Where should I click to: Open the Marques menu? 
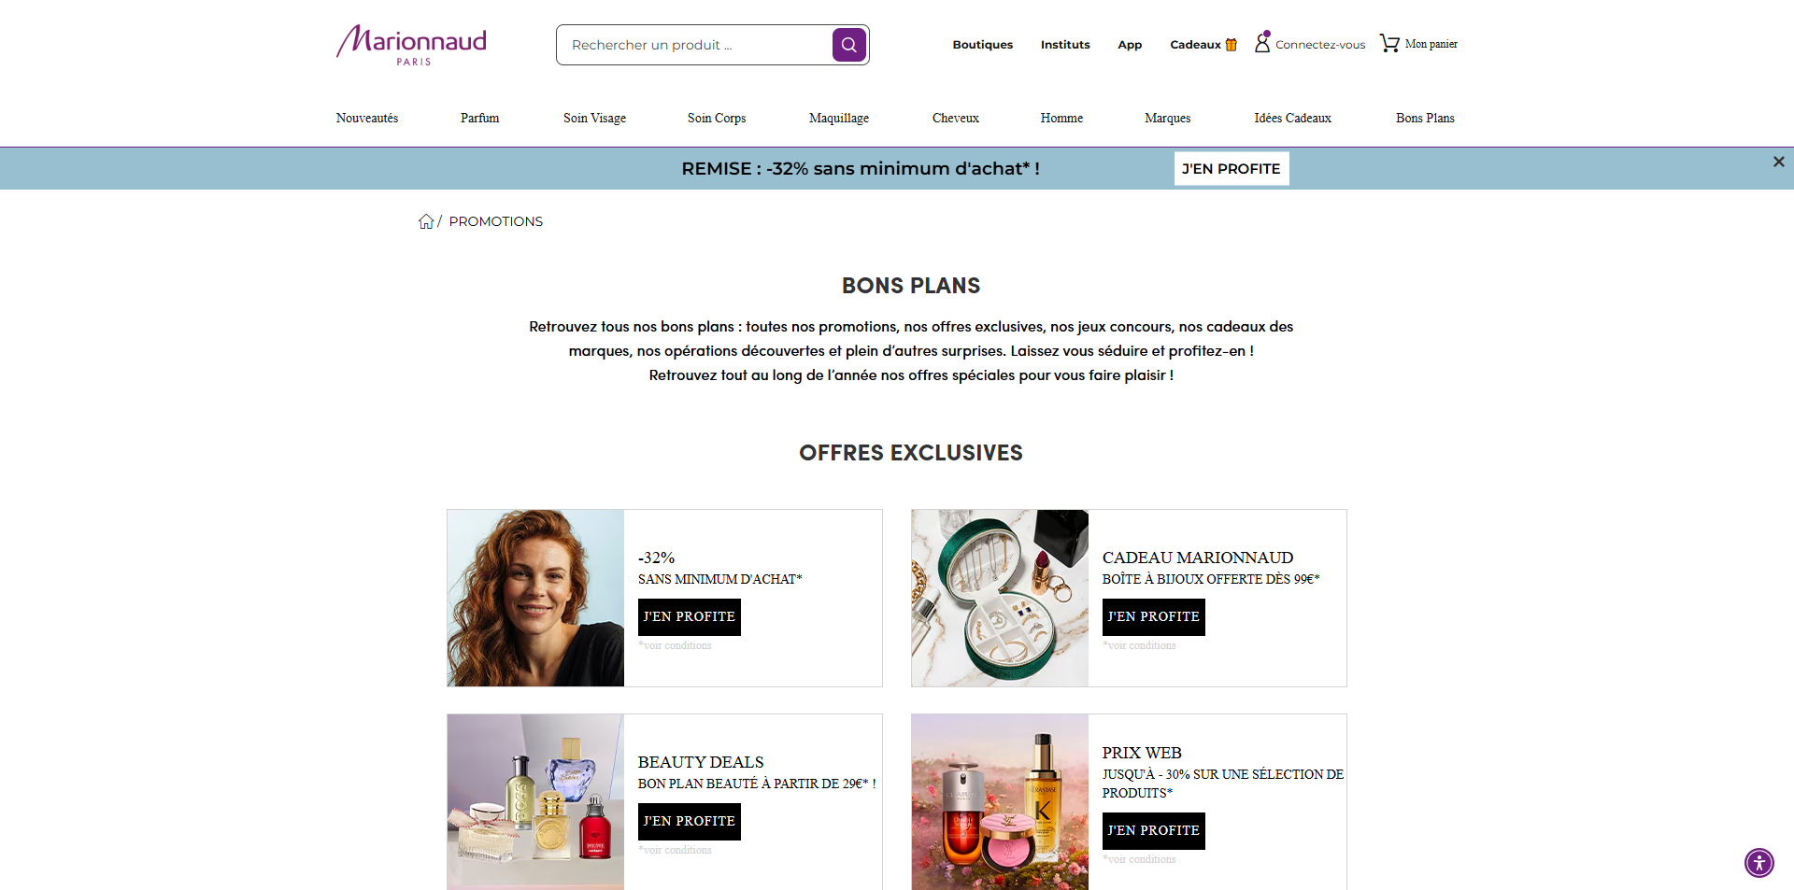[x=1168, y=118]
